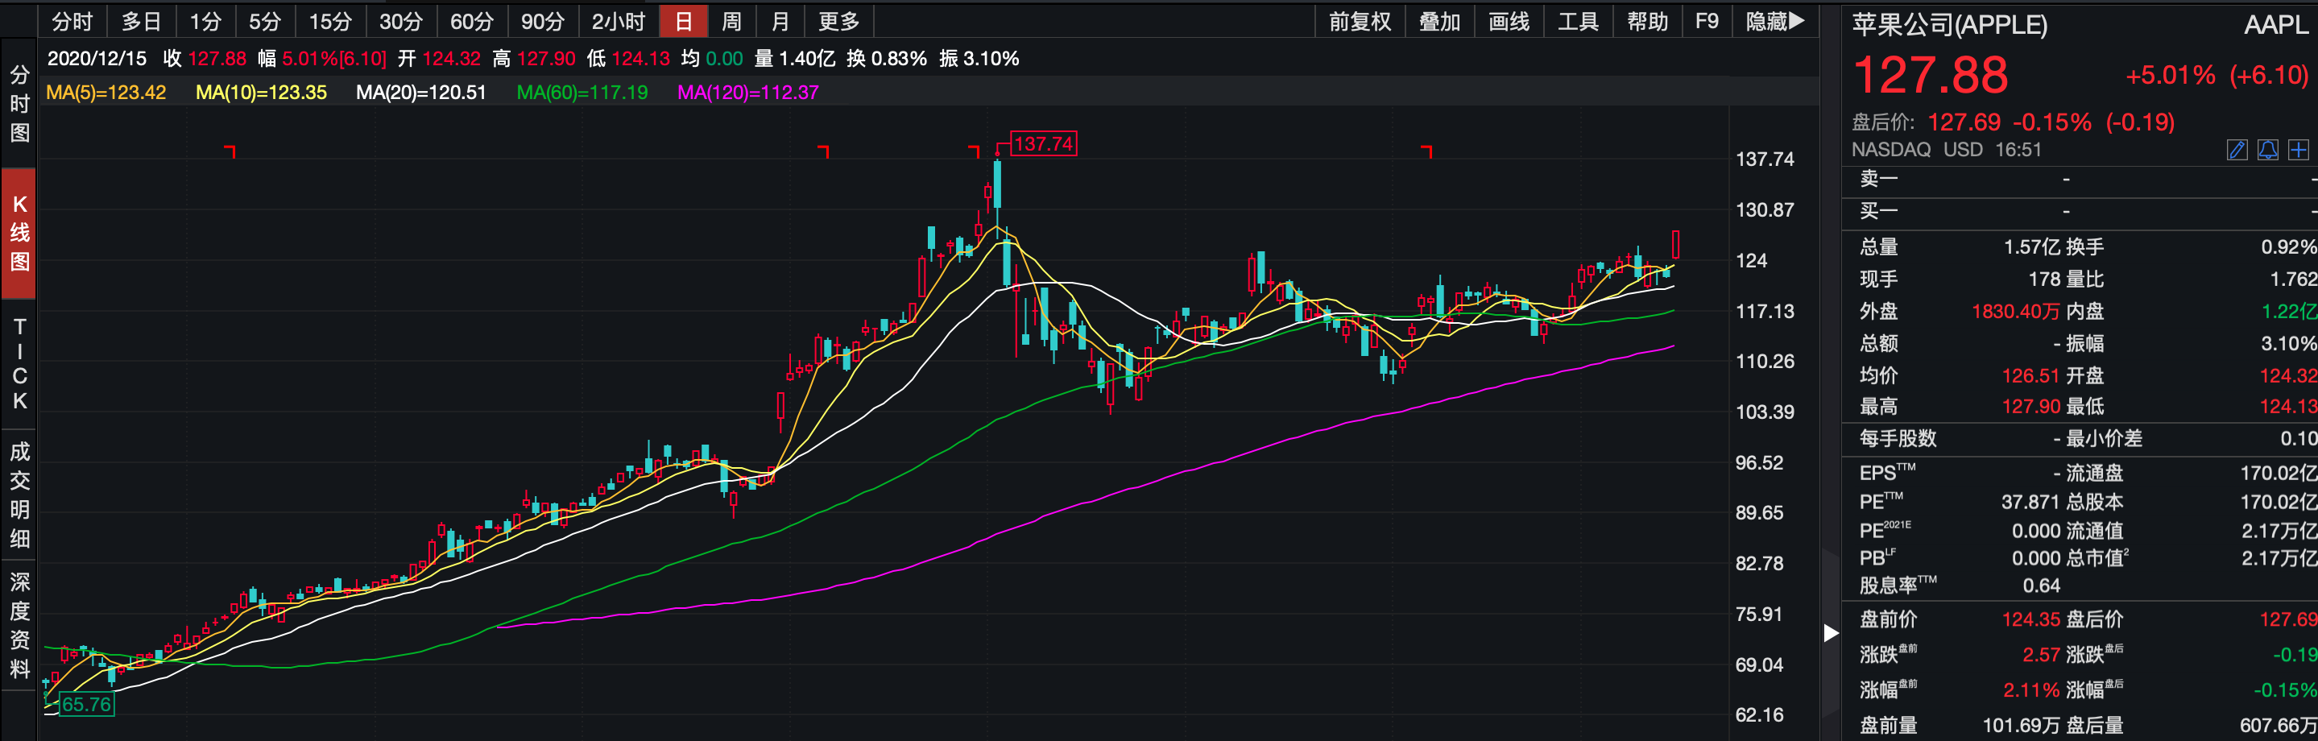
Task: Click the 外盘 1830.40万 value
Action: pos(2014,312)
